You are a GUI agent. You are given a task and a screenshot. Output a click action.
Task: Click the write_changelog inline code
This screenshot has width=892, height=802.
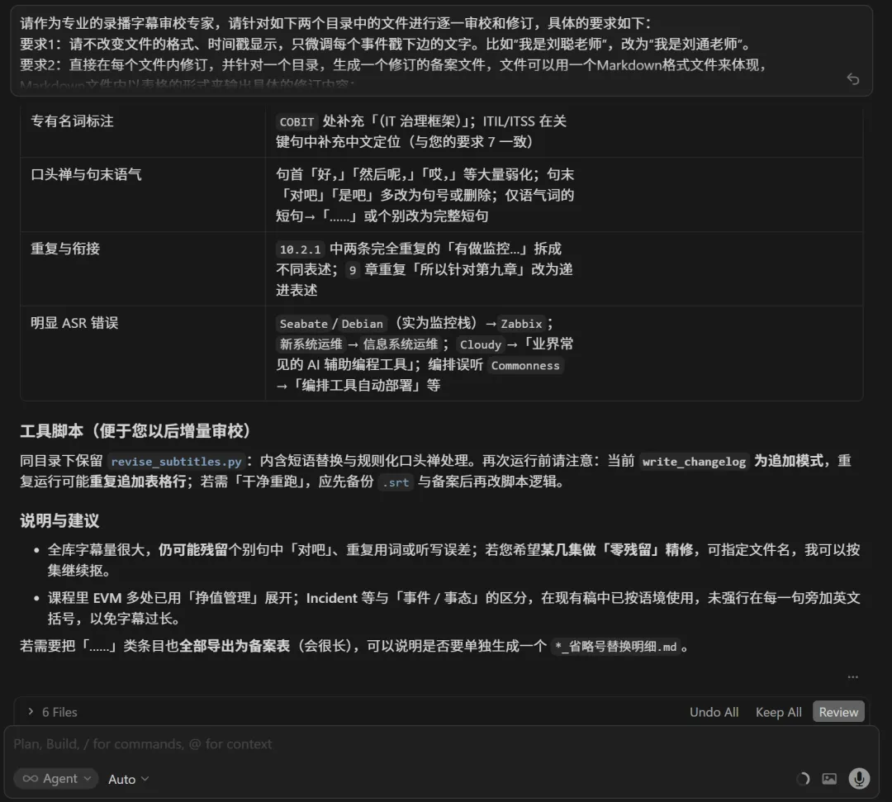pos(694,461)
